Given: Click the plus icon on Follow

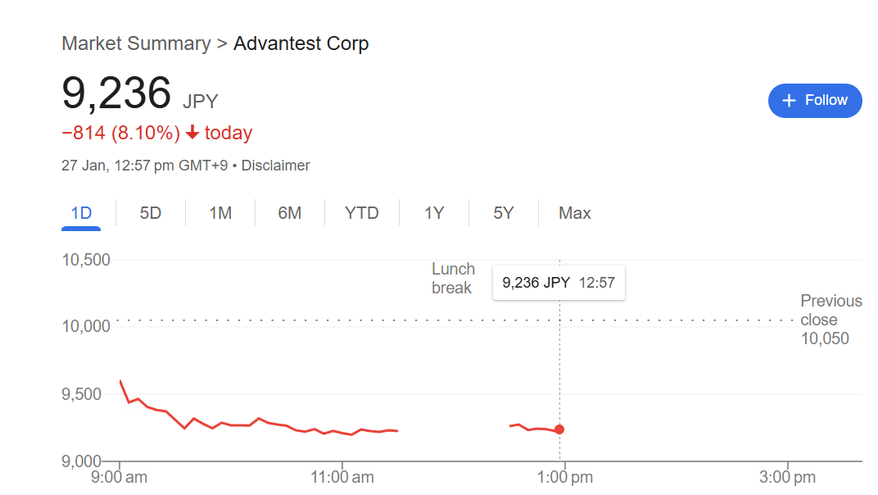Looking at the screenshot, I should [x=789, y=100].
